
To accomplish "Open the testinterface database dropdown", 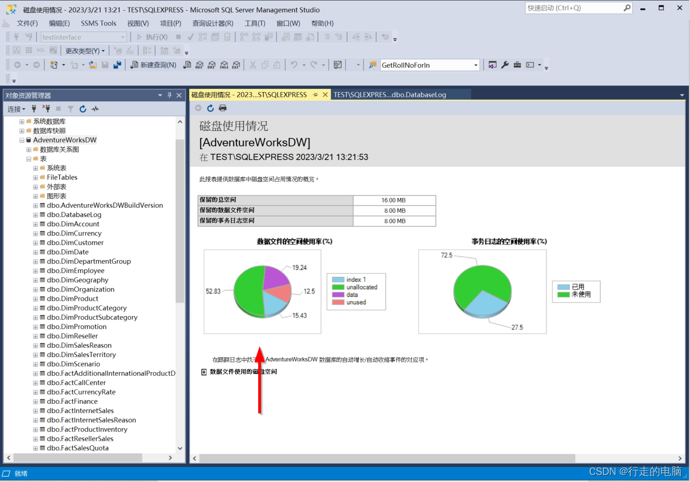I will (x=123, y=37).
